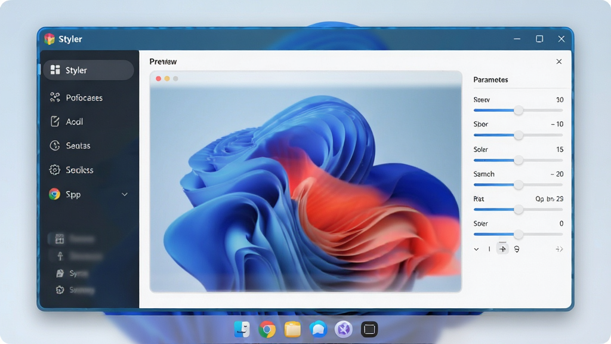Click the Chrome-style icon next to Spp
Screen dimensions: 611x344
(x=54, y=194)
